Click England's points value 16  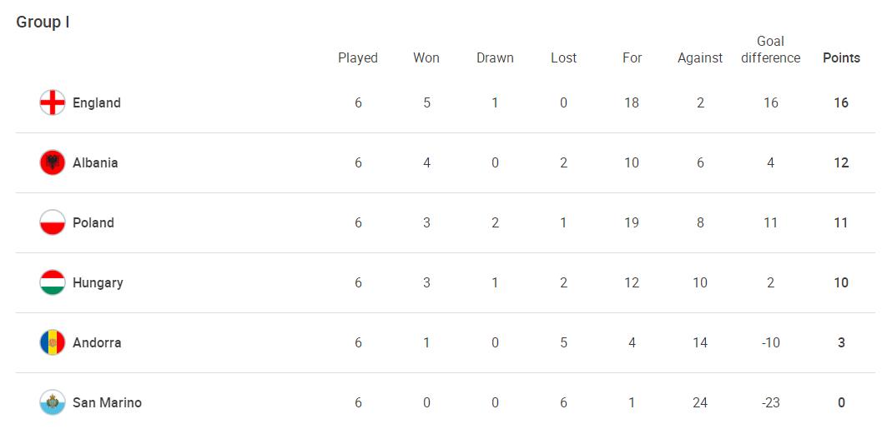coord(841,102)
